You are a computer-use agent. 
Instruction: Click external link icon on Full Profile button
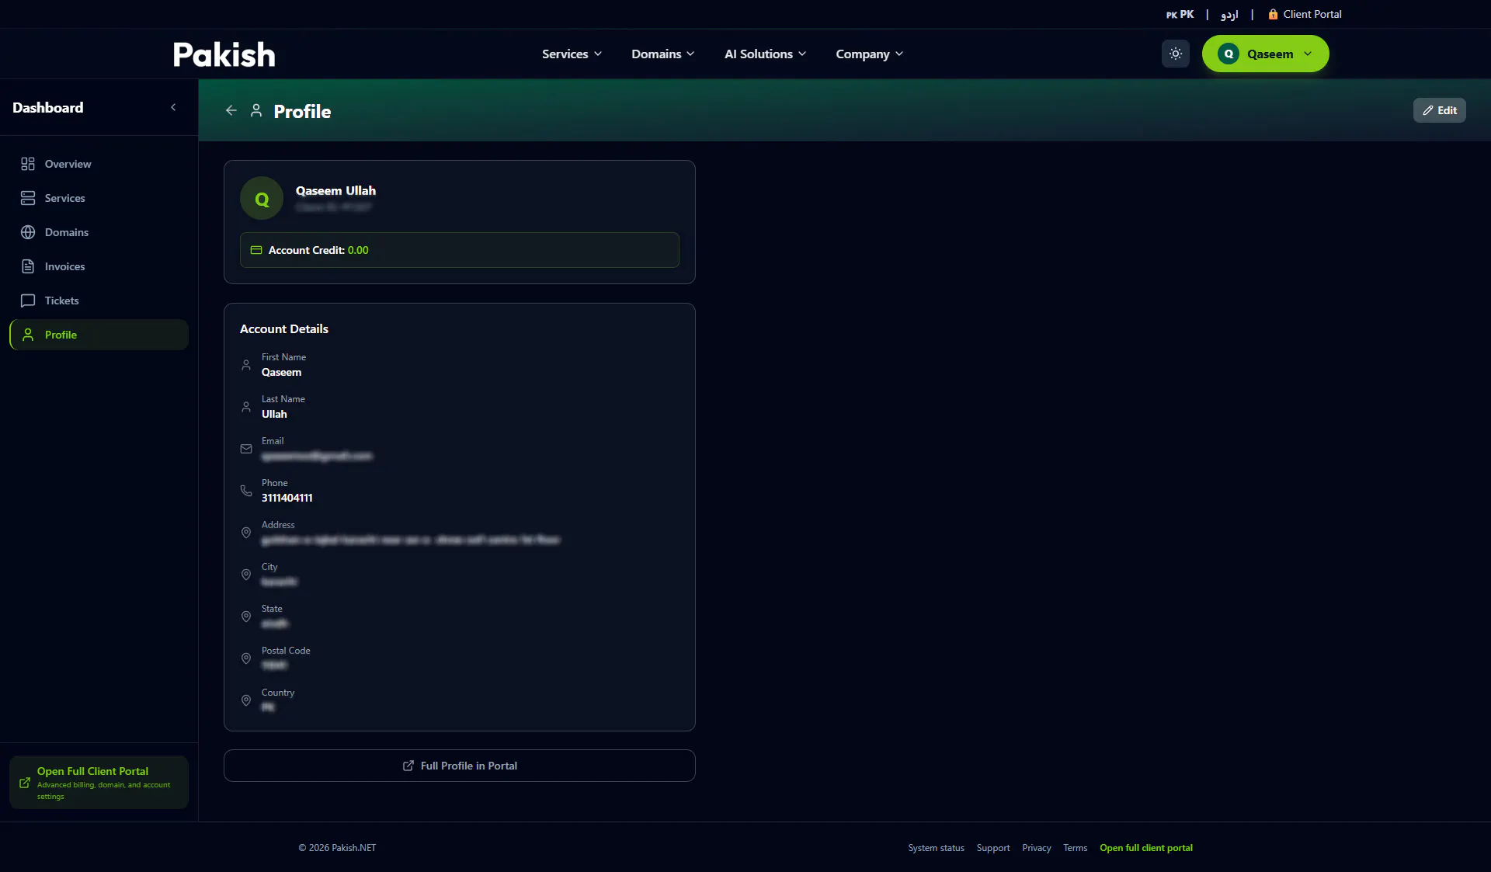pyautogui.click(x=408, y=766)
